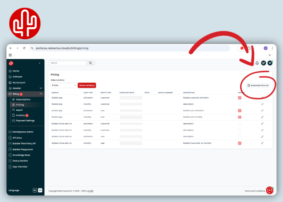The image size is (283, 202).
Task: Reload the page with browser refresh icon
Action: 24,48
